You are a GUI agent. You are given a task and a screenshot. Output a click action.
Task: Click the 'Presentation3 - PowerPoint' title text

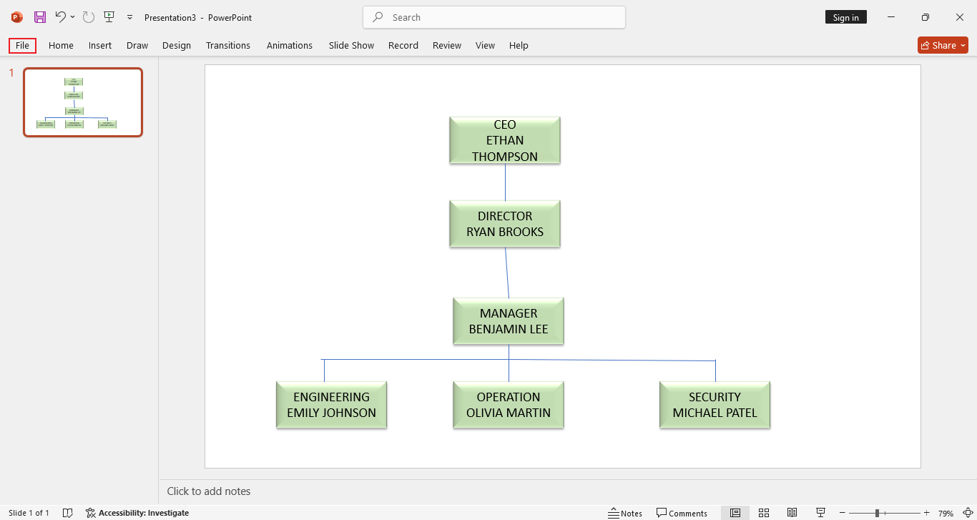click(x=198, y=17)
